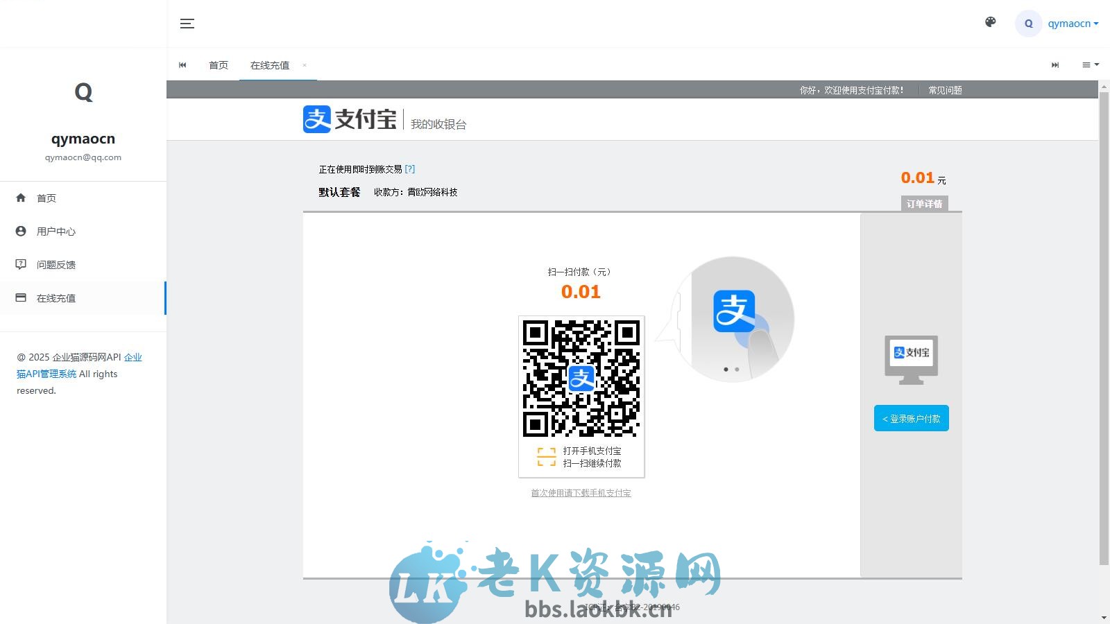Click the Alipay 支付宝 logo in the checkout header

click(350, 119)
